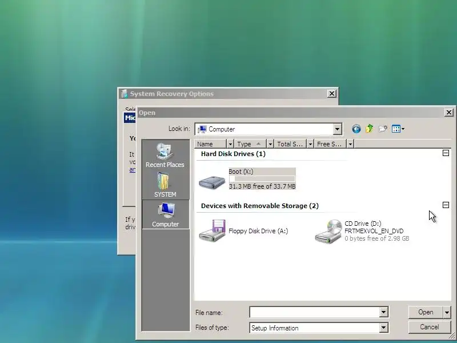Grab the Open dialog resize grip
The height and width of the screenshot is (343, 457).
(451, 336)
